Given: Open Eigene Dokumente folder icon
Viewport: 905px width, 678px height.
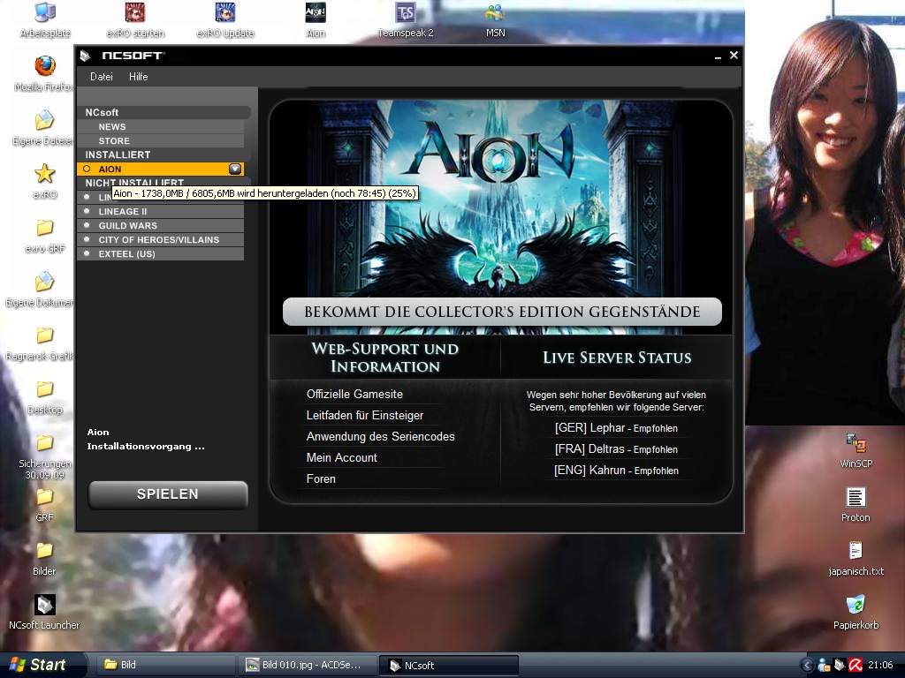Looking at the screenshot, I should pos(41,289).
